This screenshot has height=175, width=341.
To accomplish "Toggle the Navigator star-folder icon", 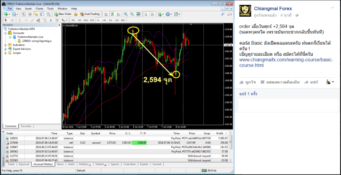I will pyautogui.click(x=36, y=14).
